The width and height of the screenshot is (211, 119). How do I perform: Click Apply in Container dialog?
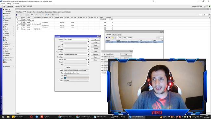(x=95, y=45)
